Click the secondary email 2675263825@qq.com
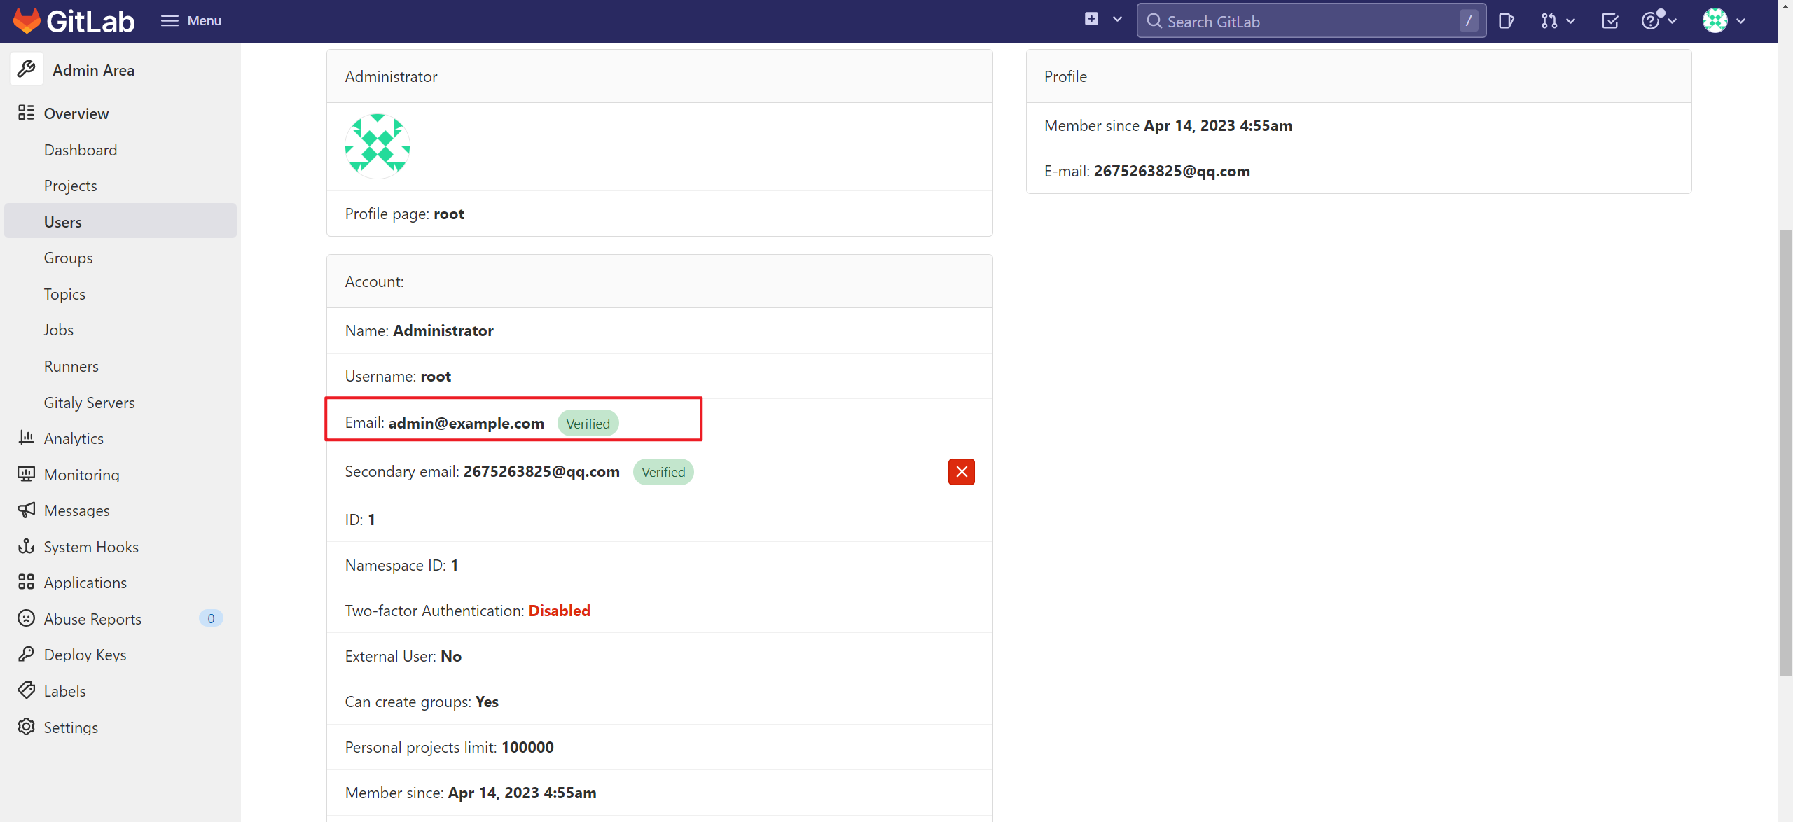The image size is (1793, 822). pos(541,471)
